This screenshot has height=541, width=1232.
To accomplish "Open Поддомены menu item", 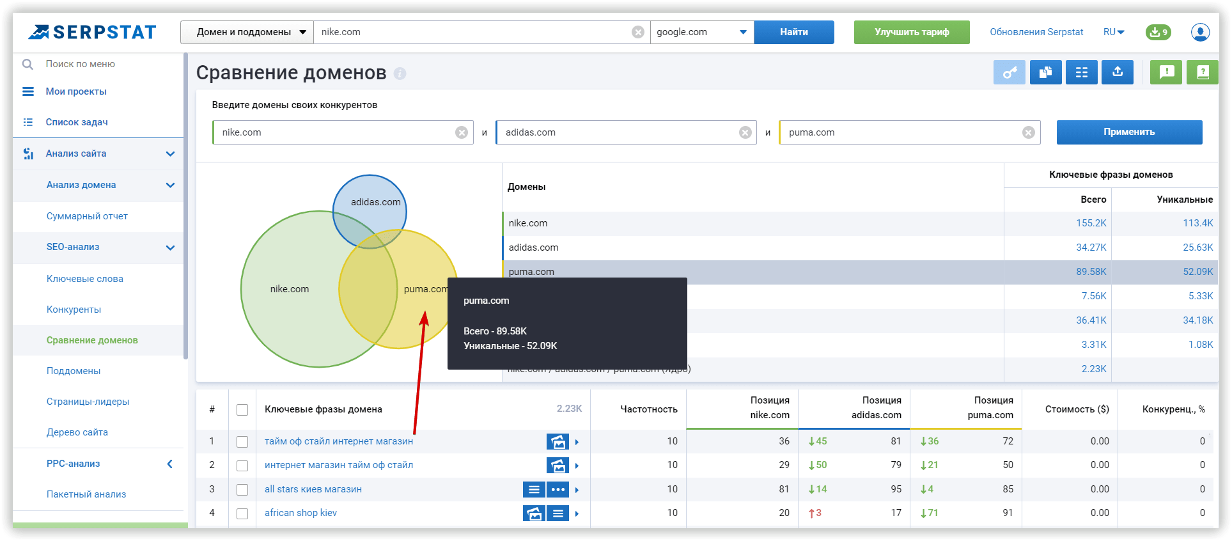I will pyautogui.click(x=74, y=371).
